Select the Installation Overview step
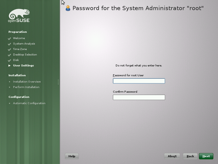Viewport: 218px width, 164px height. tap(27, 81)
